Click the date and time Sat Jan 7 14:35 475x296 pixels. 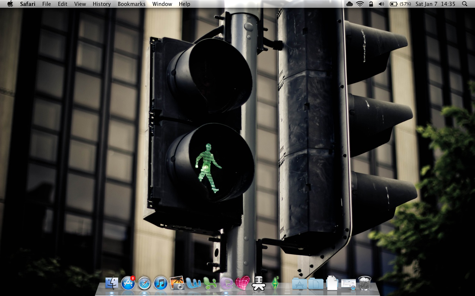tap(435, 4)
